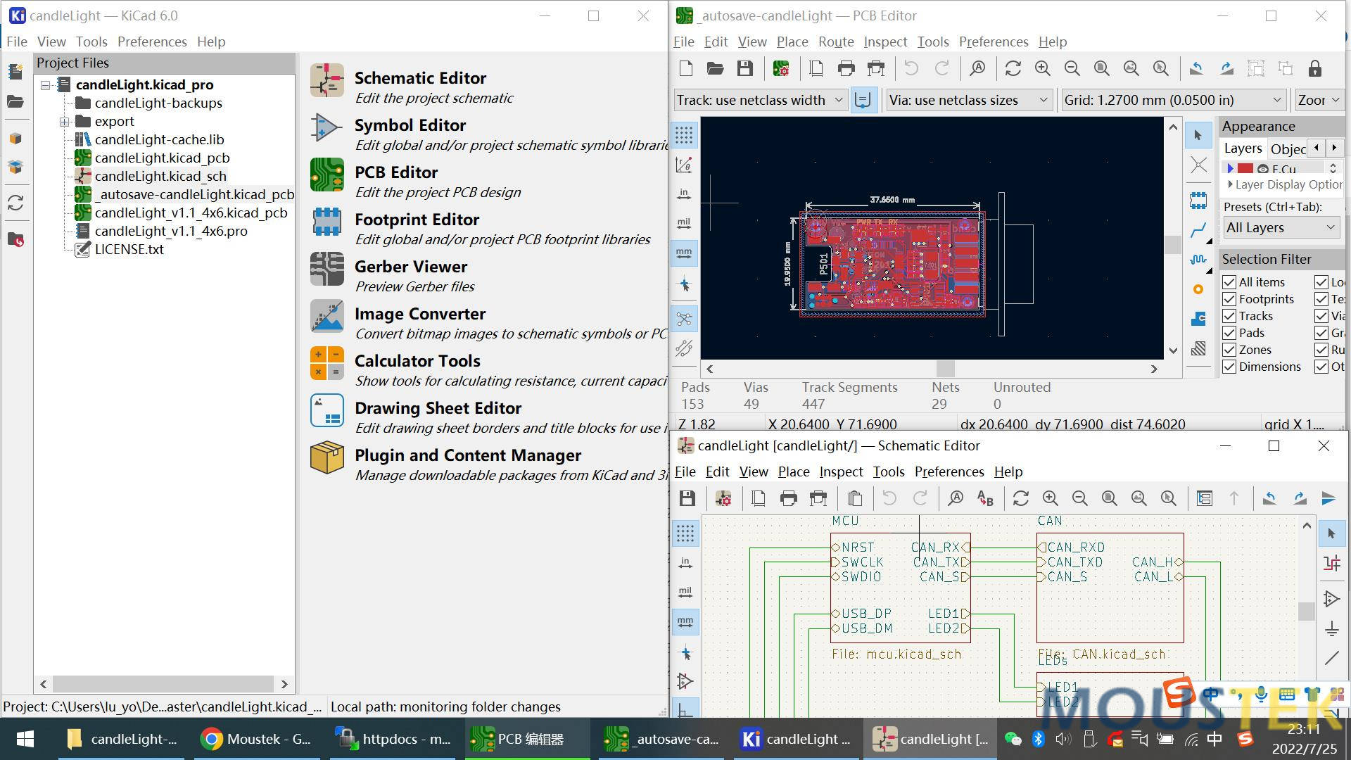Screen dimensions: 1351x760
Task: Collapse candleLight.kicad_pro project tree
Action: click(45, 85)
